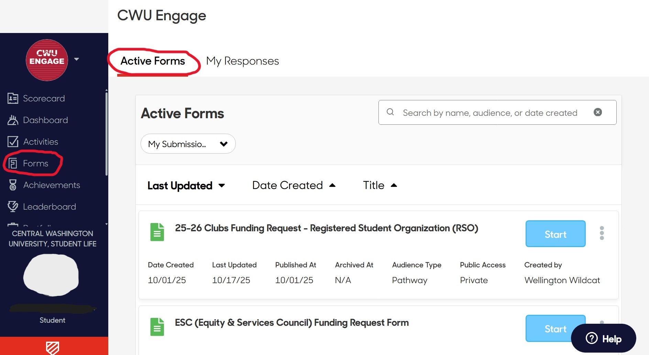Expand the account chevron beside the CWU Engage logo
Viewport: 649px width, 355px height.
[76, 59]
